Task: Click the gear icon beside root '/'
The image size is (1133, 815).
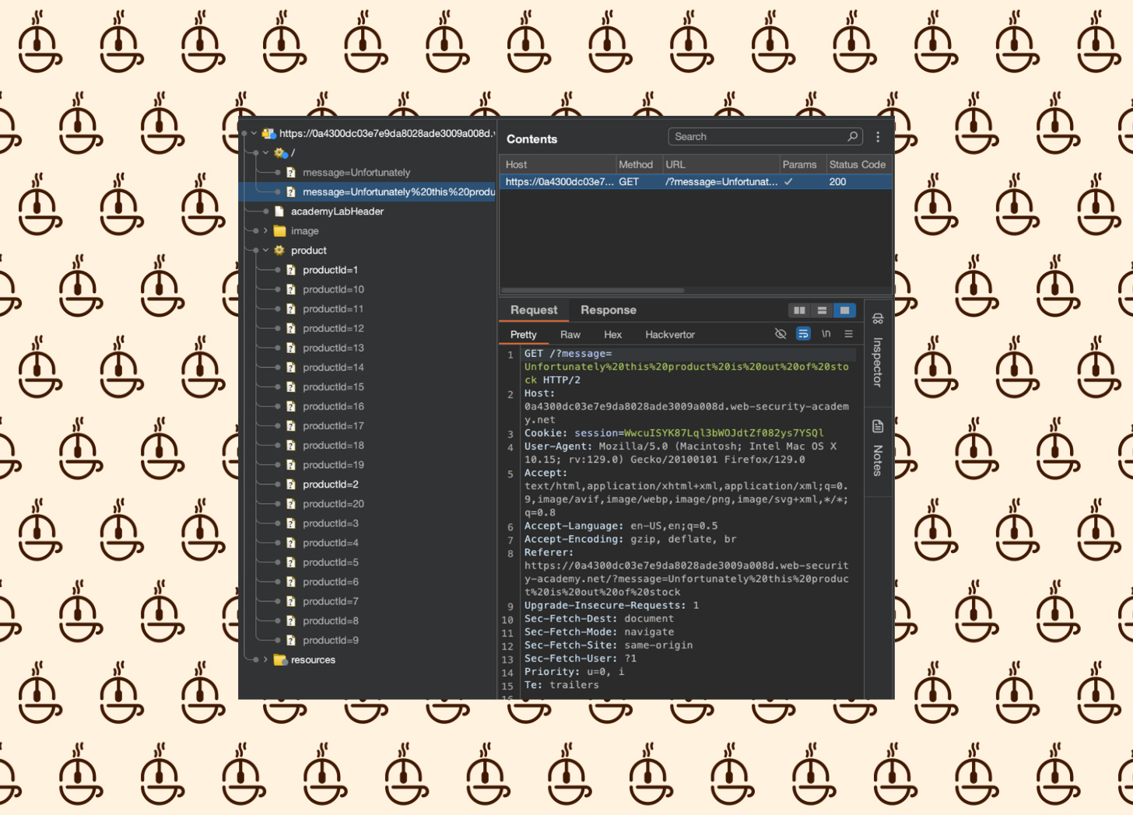Action: 280,153
